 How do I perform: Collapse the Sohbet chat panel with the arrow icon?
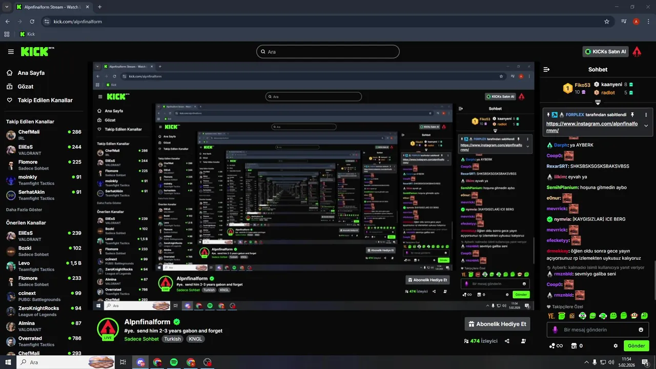coord(546,69)
